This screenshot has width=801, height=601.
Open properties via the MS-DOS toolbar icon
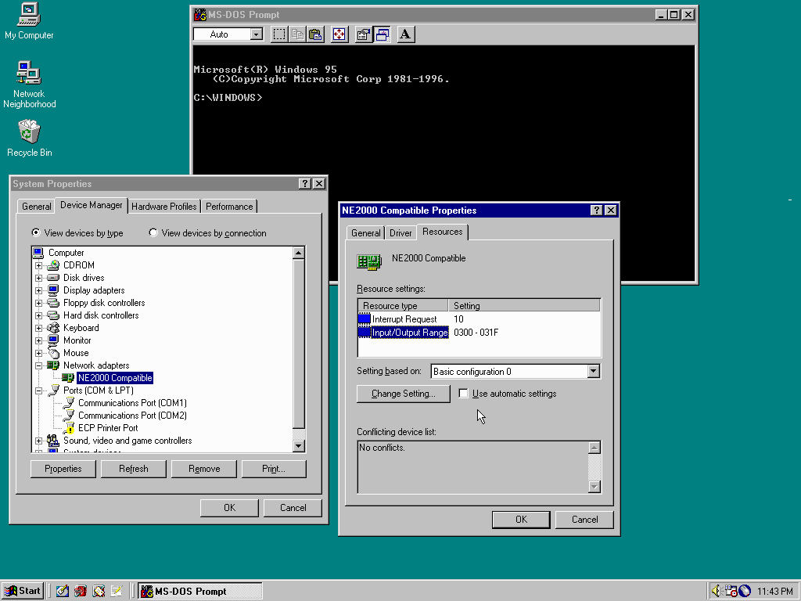coord(362,34)
